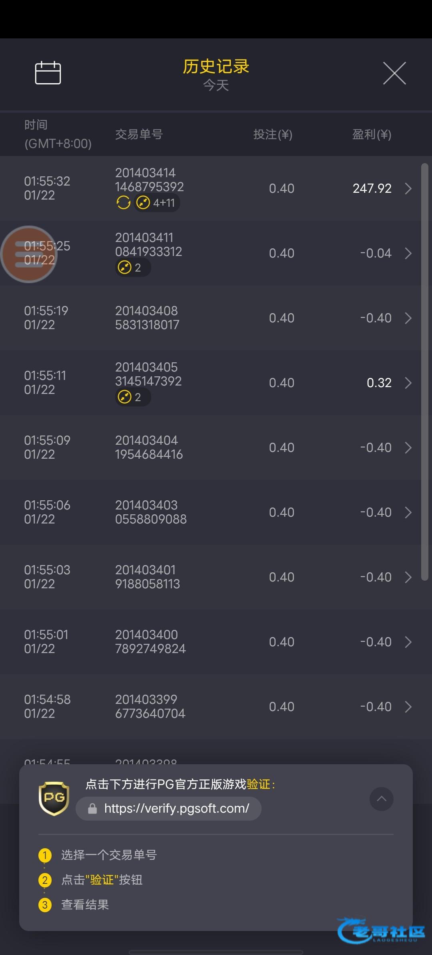Expand details for the 247.92 profit record
The width and height of the screenshot is (432, 955).
click(x=408, y=188)
